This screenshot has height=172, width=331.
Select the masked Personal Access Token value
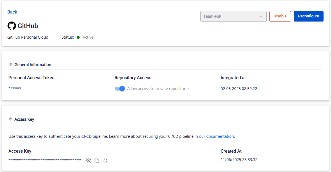(x=15, y=88)
